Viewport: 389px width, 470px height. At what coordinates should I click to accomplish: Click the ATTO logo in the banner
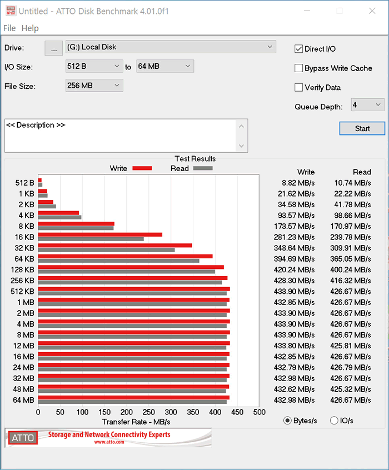22,438
